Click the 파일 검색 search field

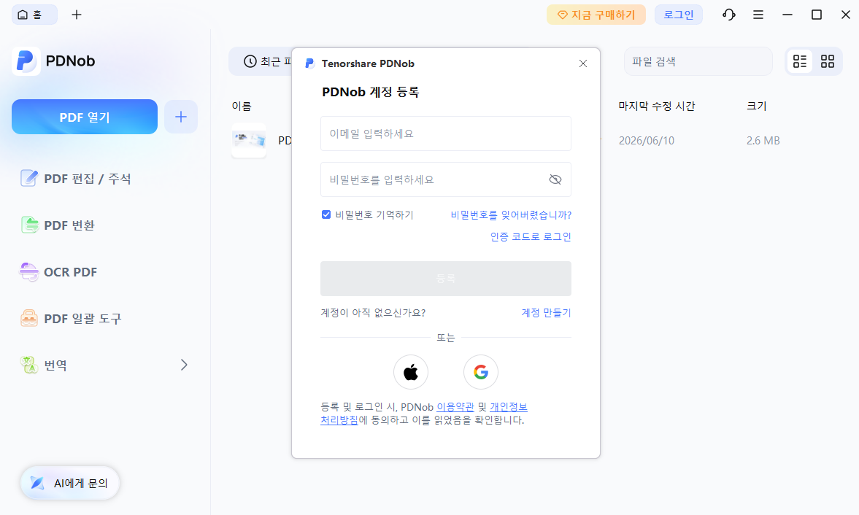pyautogui.click(x=698, y=61)
